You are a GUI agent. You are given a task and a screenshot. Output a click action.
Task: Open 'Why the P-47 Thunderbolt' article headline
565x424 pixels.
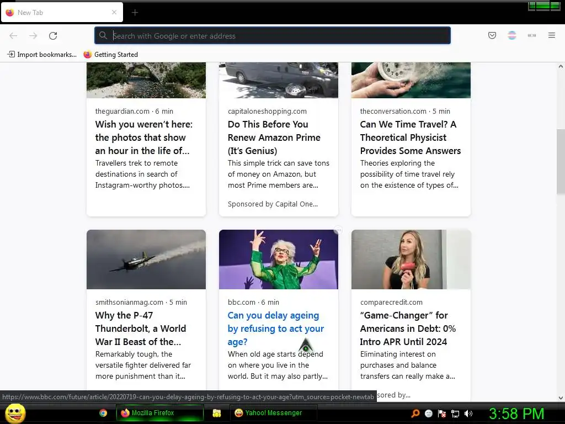pos(141,328)
